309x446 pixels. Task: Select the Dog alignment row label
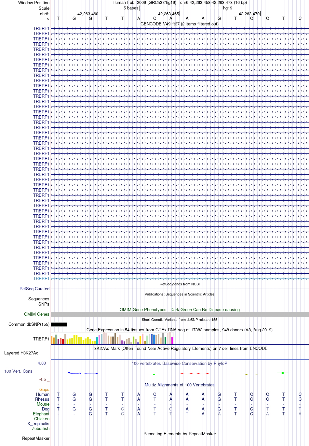tap(46, 409)
